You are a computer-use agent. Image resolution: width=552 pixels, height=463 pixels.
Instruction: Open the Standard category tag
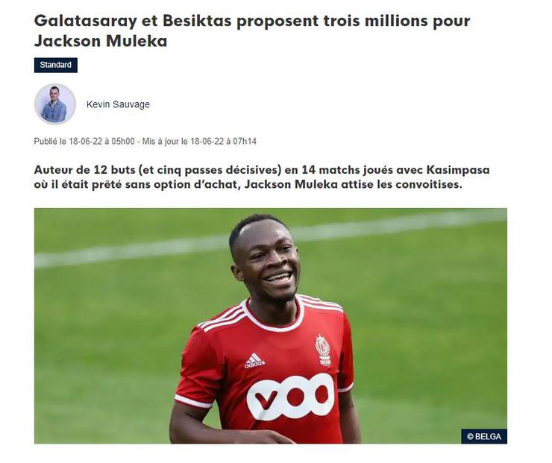tap(56, 65)
